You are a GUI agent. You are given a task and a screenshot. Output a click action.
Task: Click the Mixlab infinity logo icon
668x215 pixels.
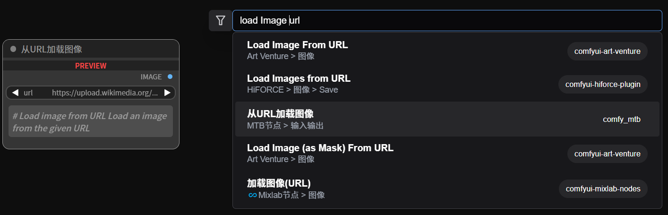click(x=252, y=195)
